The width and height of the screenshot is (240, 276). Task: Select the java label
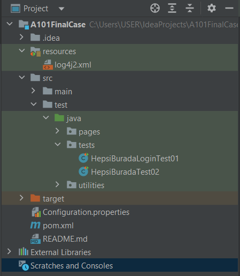74,118
